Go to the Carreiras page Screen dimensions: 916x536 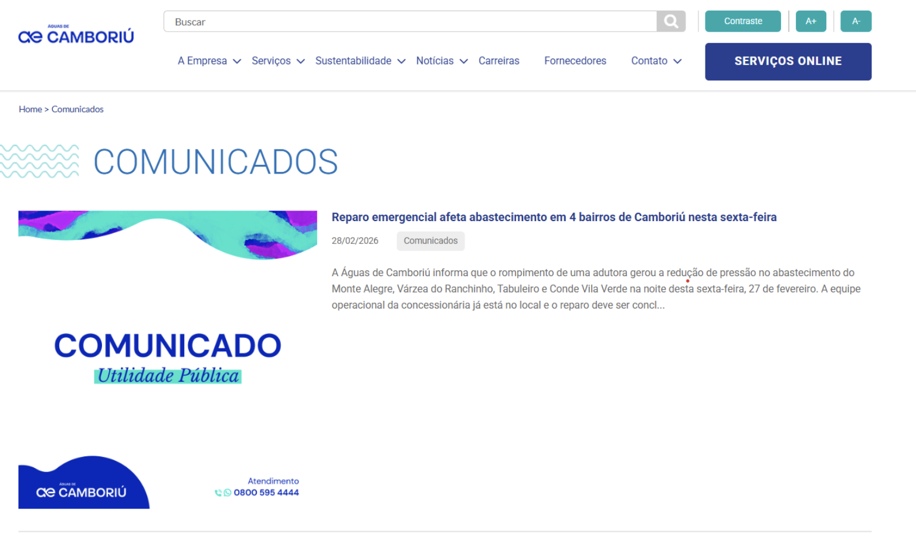498,61
